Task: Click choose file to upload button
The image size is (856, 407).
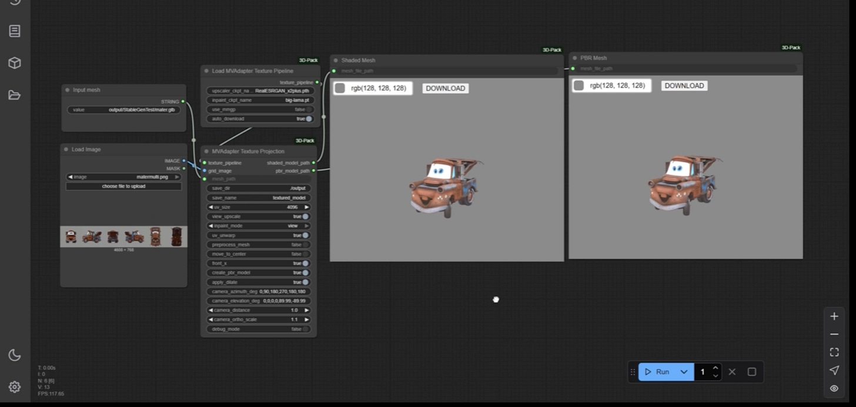Action: (x=123, y=186)
